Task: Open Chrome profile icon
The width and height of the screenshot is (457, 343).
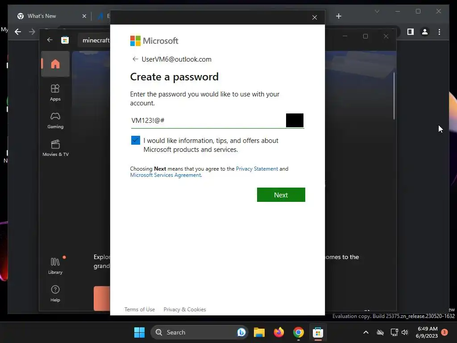Action: (x=425, y=32)
